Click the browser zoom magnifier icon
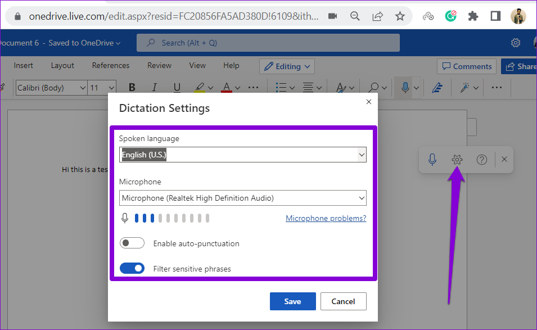Screen dimensions: 537x330 355,16
